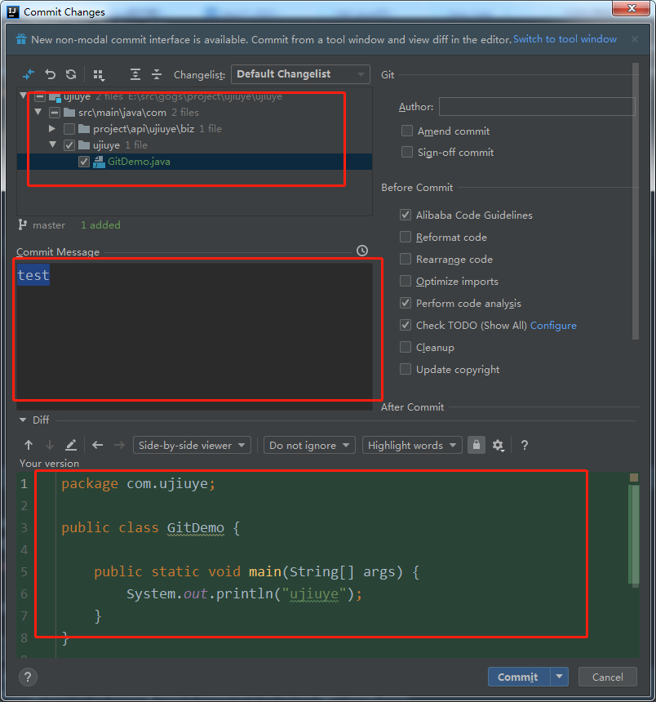Image resolution: width=656 pixels, height=702 pixels.
Task: Open the Do not ignore dropdown
Action: click(309, 446)
